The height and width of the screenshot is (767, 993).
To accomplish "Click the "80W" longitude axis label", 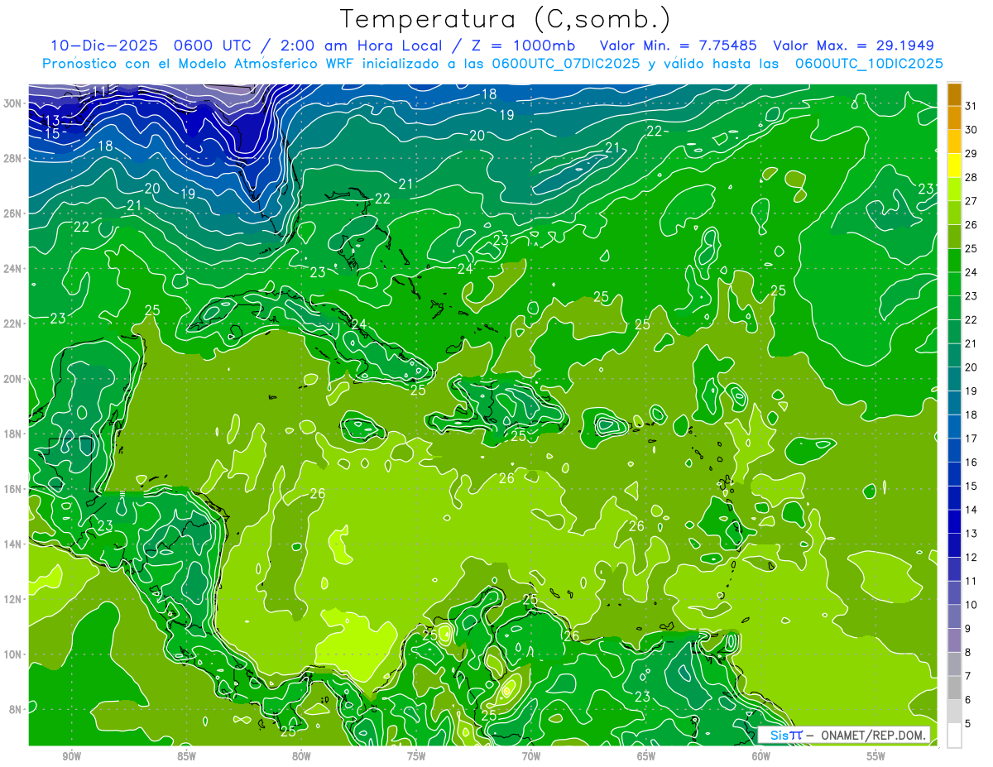I will [x=301, y=756].
